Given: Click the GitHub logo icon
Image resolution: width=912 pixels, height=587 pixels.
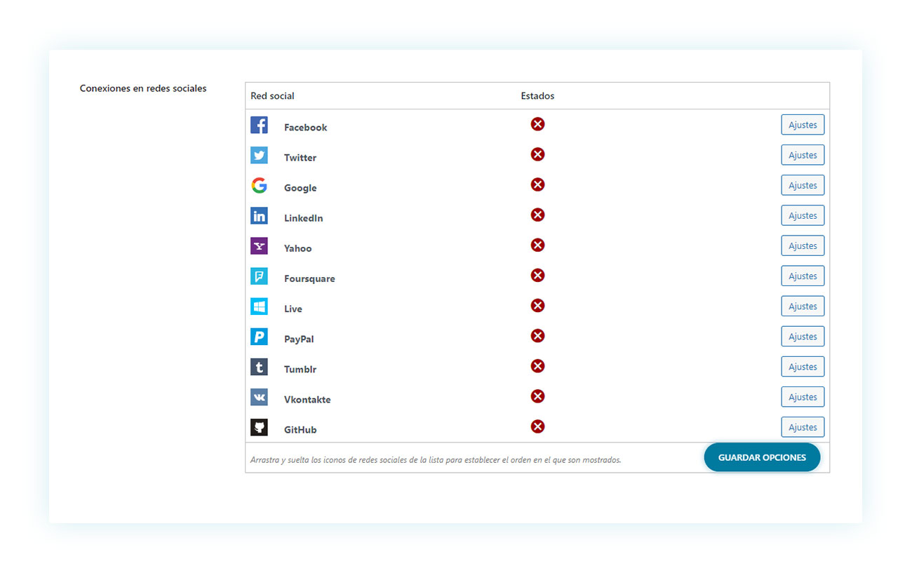Looking at the screenshot, I should [x=259, y=427].
